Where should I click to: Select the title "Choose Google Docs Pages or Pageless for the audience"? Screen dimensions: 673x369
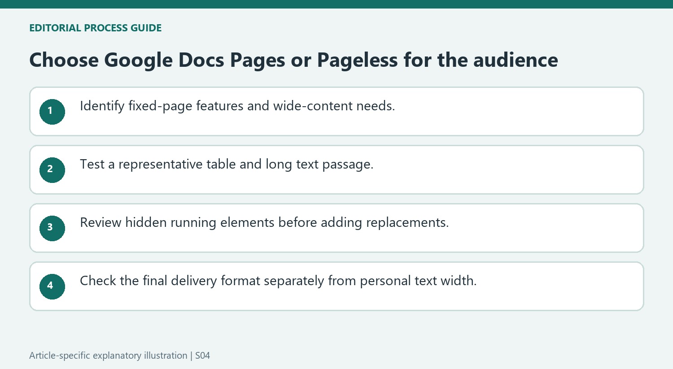coord(293,60)
